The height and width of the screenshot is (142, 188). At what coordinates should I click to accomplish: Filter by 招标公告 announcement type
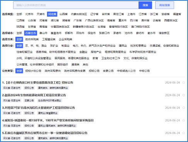point(94,71)
